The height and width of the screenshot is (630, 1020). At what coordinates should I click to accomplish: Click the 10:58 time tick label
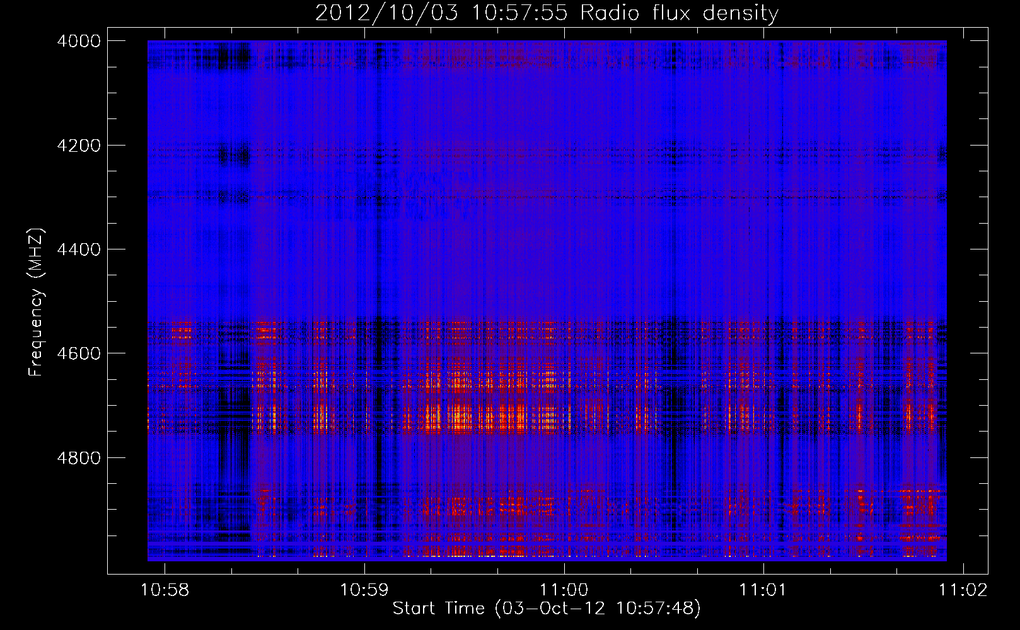click(165, 590)
